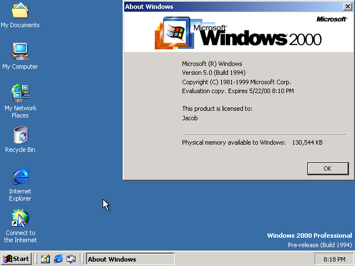Viewport: 355px width, 266px height.
Task: Launch Outlook Express from Quick Launch
Action: 71,259
